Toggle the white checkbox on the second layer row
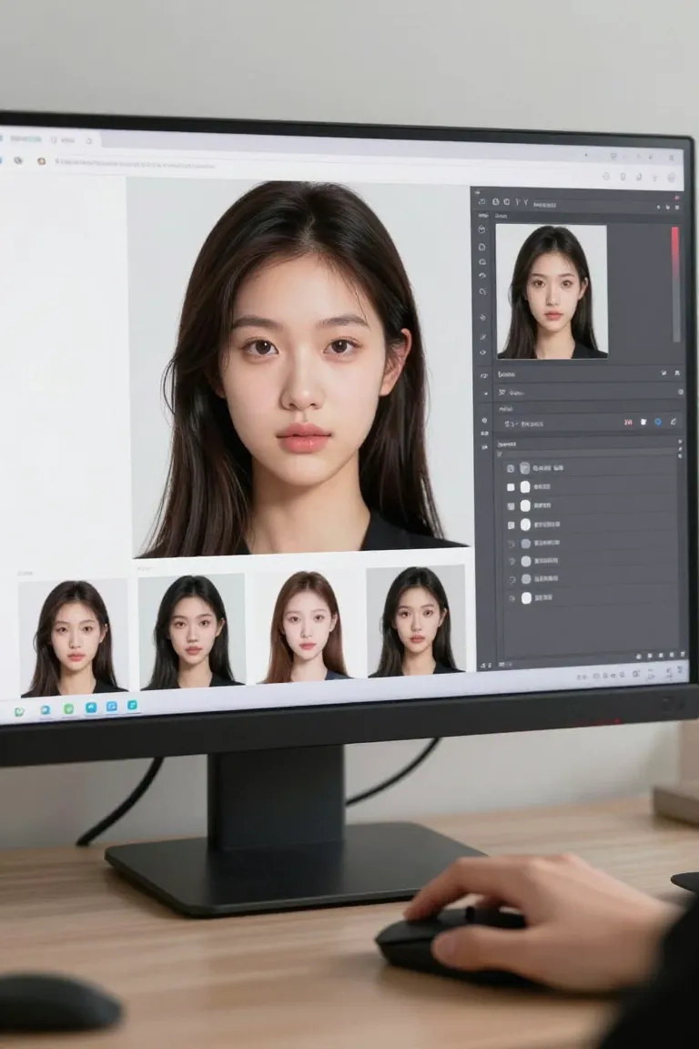Screen dimensions: 699x1049 point(511,487)
